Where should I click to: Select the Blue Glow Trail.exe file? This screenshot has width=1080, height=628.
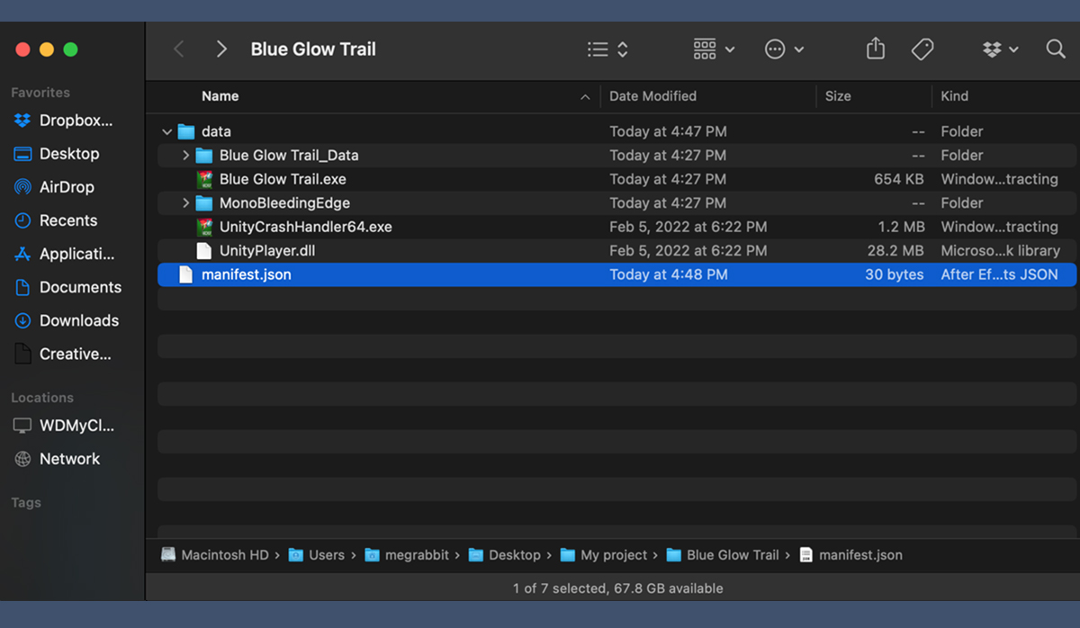282,179
